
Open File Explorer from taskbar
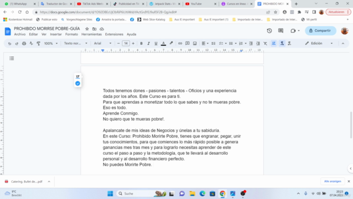192,193
